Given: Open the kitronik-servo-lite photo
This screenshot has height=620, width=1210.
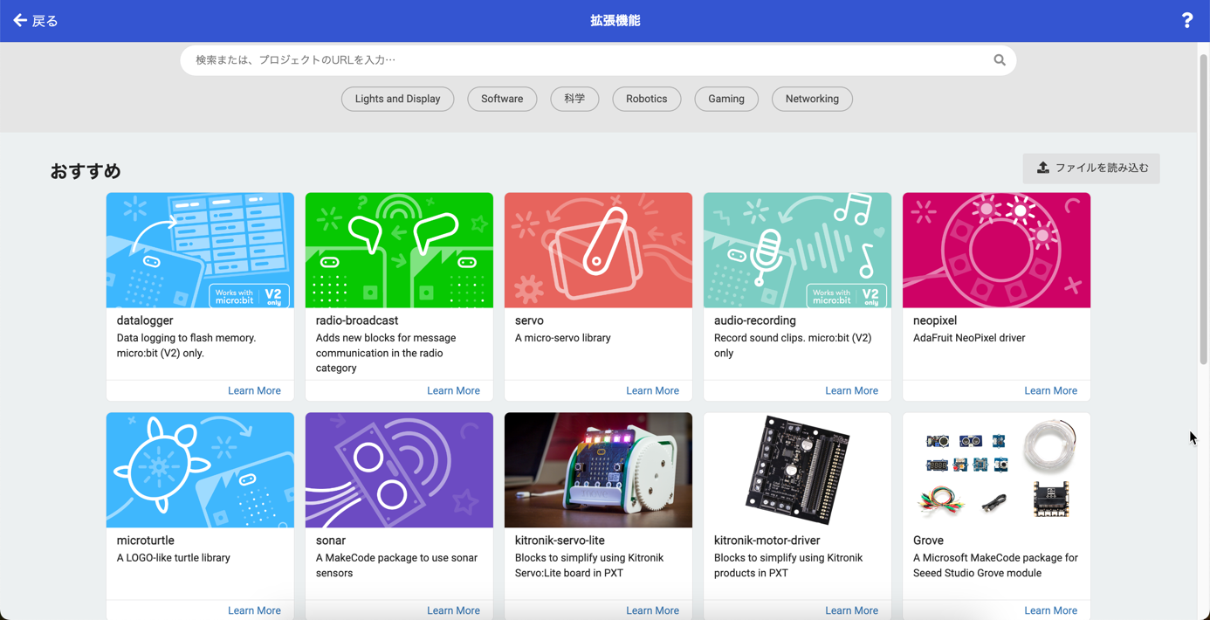Looking at the screenshot, I should coord(598,470).
